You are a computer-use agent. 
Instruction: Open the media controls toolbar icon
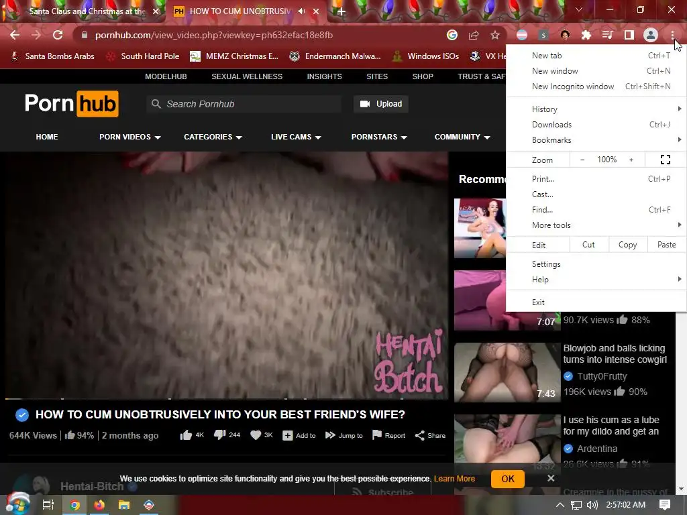[x=608, y=35]
